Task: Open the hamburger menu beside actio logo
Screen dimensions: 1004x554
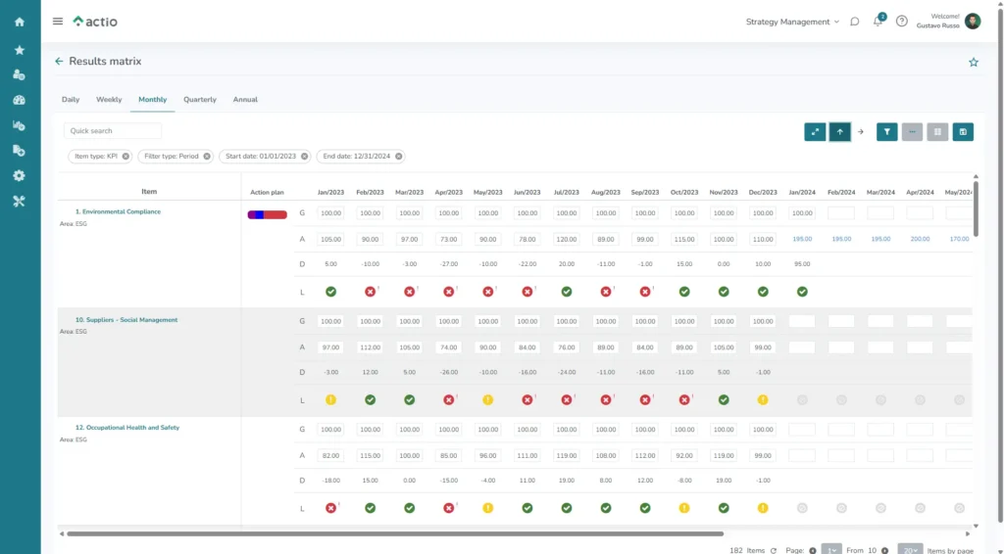Action: click(x=58, y=22)
